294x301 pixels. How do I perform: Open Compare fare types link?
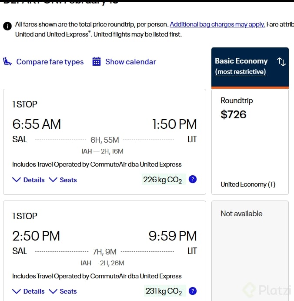pos(50,62)
